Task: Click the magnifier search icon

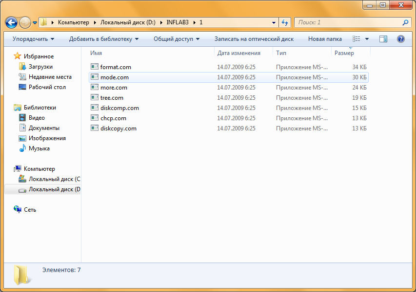Action: click(405, 22)
